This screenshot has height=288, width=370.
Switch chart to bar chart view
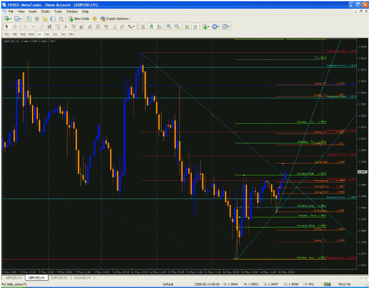(x=143, y=27)
